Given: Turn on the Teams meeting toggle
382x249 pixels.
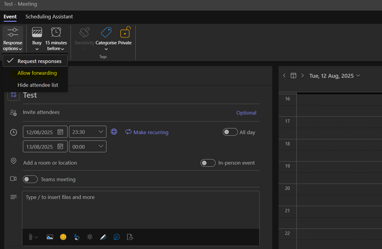Looking at the screenshot, I should coord(30,179).
